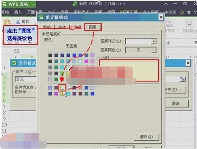The height and width of the screenshot is (149, 197).
Task: Collapse the ribbon with the caret icon
Action: 166,4
